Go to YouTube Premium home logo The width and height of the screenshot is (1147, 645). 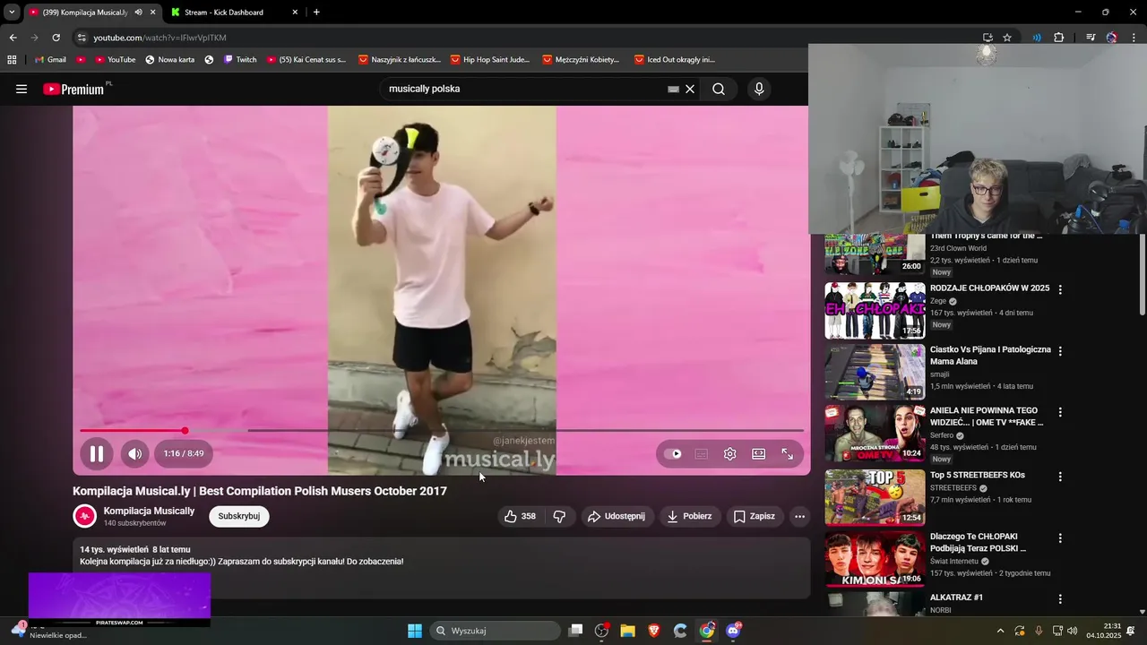click(x=73, y=89)
